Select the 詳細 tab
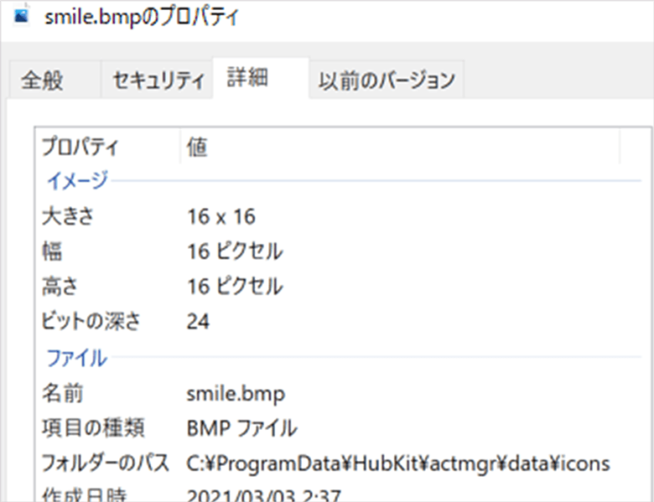Viewport: 654px width, 502px height. point(261,78)
